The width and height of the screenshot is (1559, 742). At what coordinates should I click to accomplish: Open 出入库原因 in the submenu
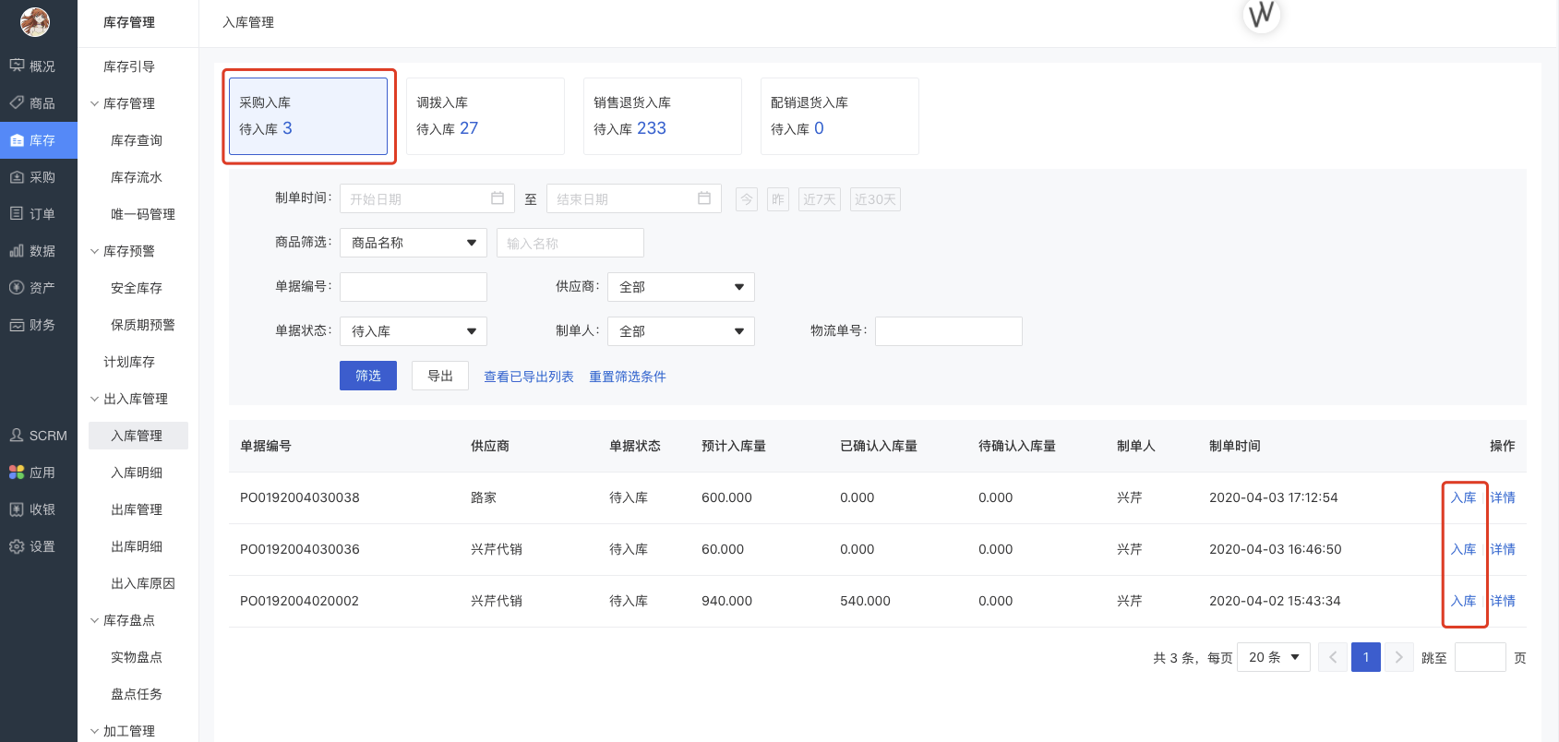click(143, 583)
